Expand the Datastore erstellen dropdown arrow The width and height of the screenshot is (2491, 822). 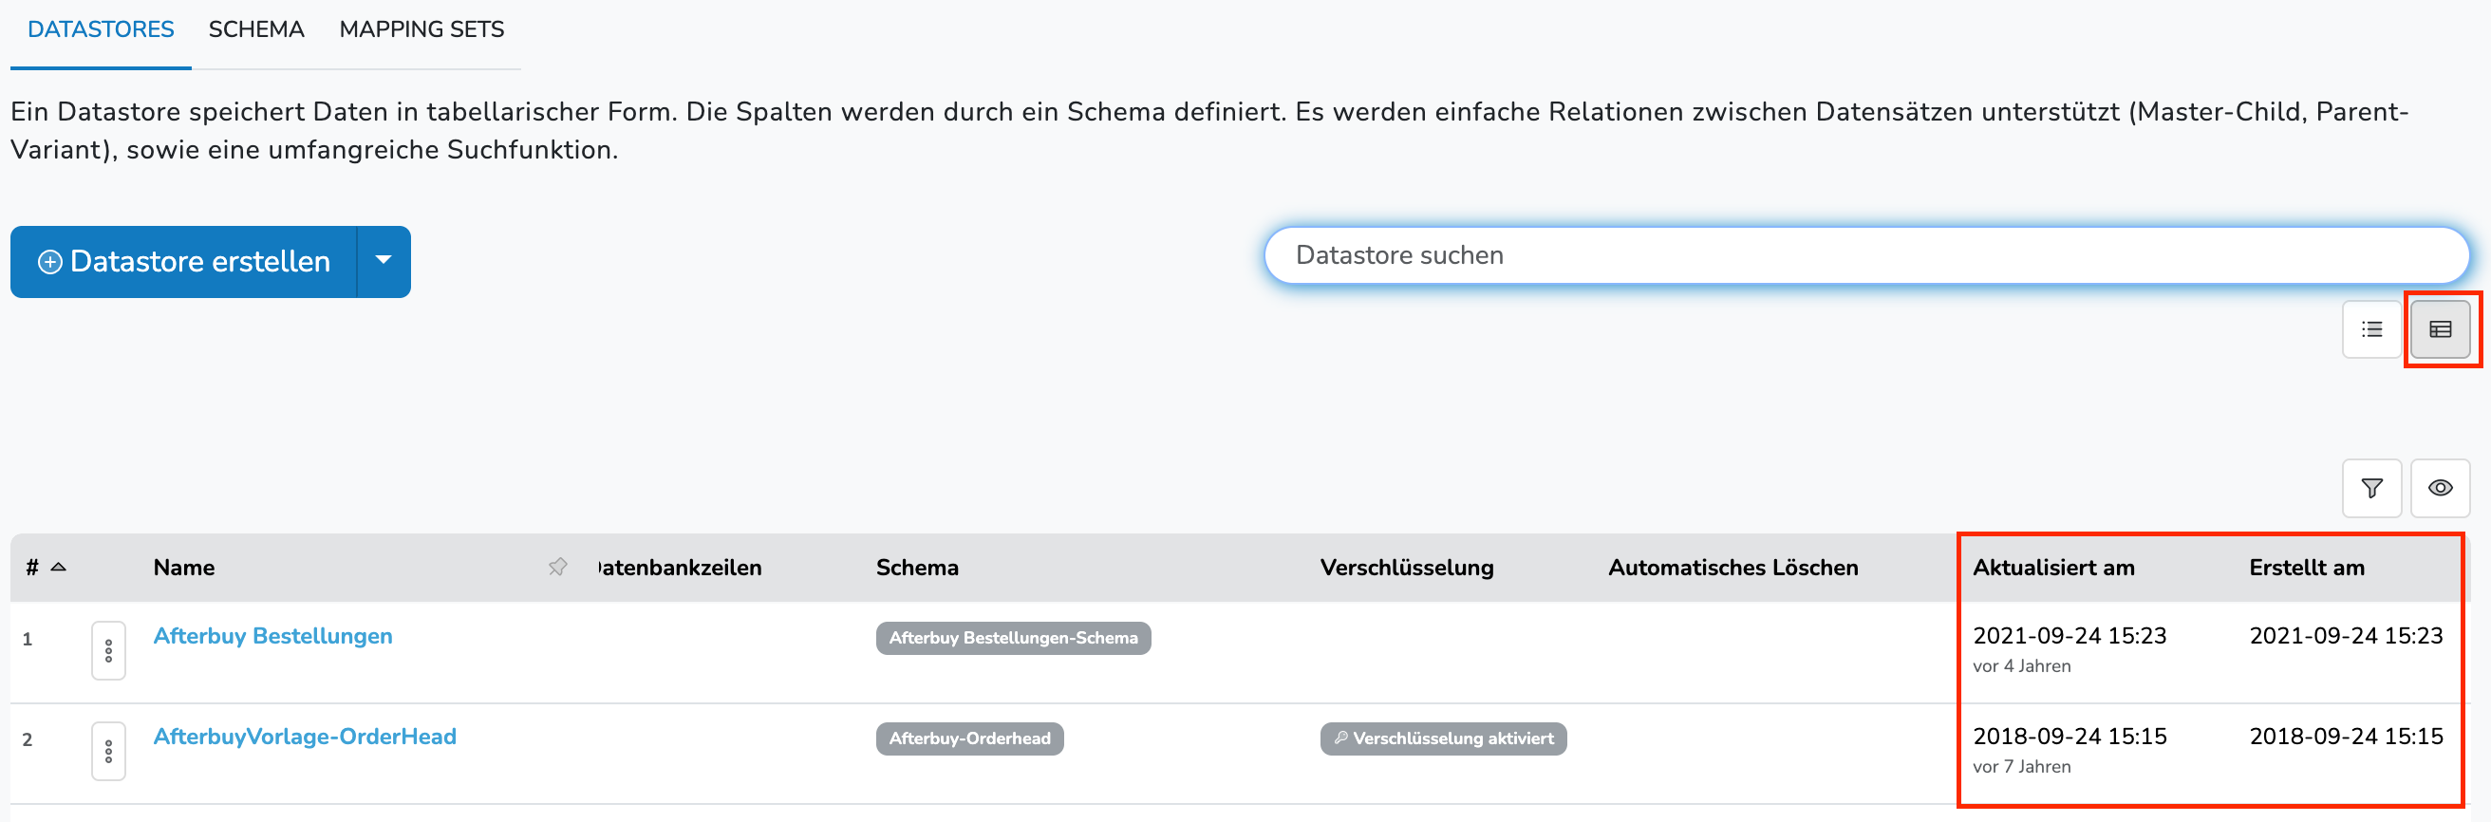point(384,261)
